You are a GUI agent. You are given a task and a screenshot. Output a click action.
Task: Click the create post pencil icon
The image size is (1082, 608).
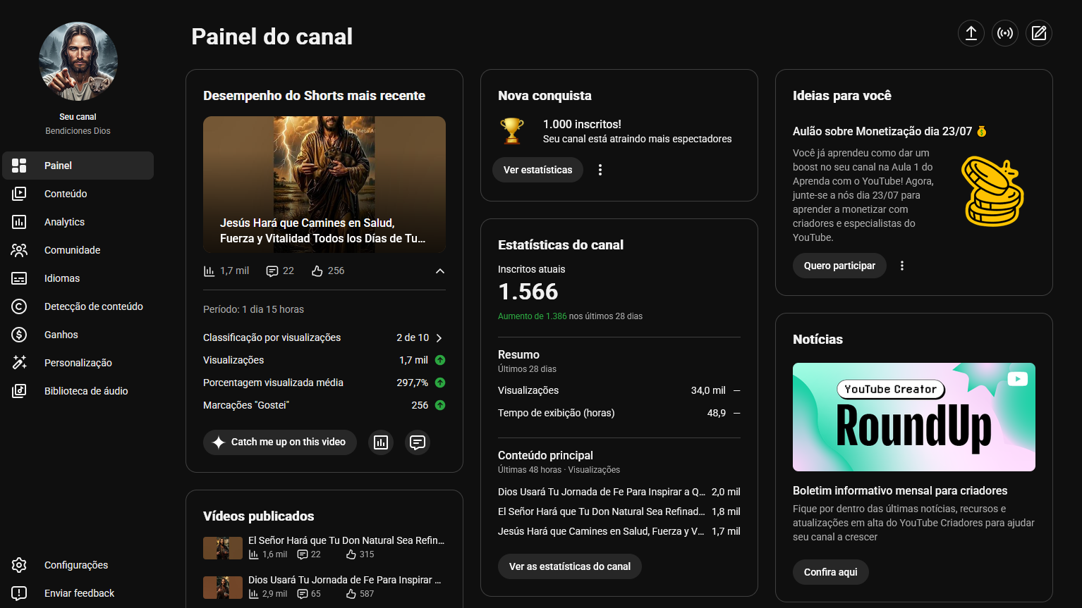pos(1039,33)
